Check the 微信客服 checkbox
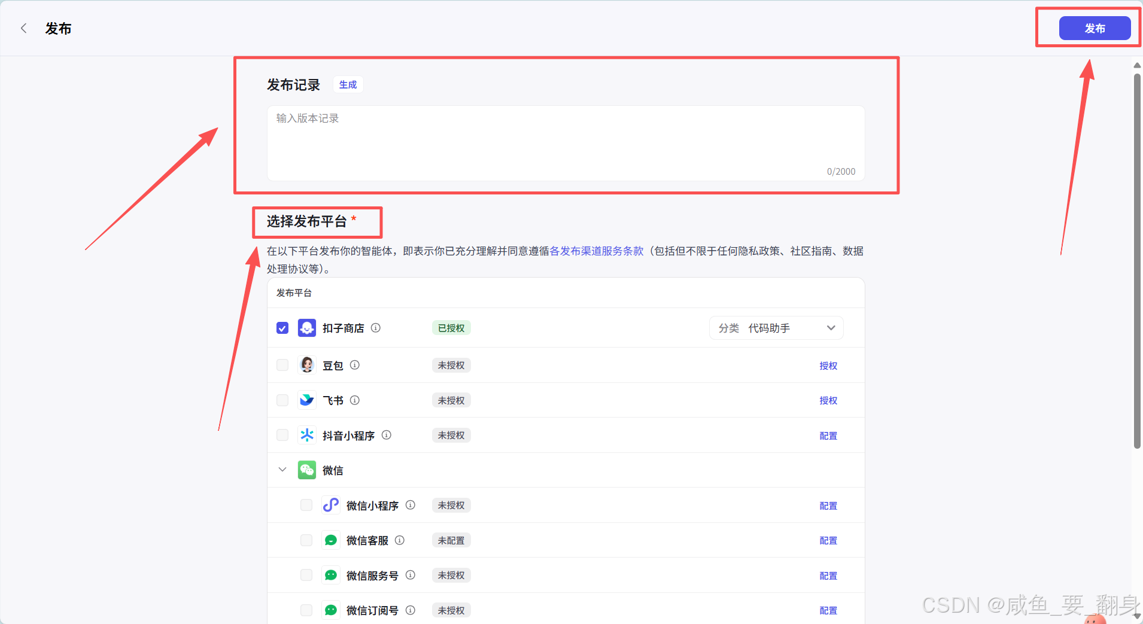 [x=306, y=540]
